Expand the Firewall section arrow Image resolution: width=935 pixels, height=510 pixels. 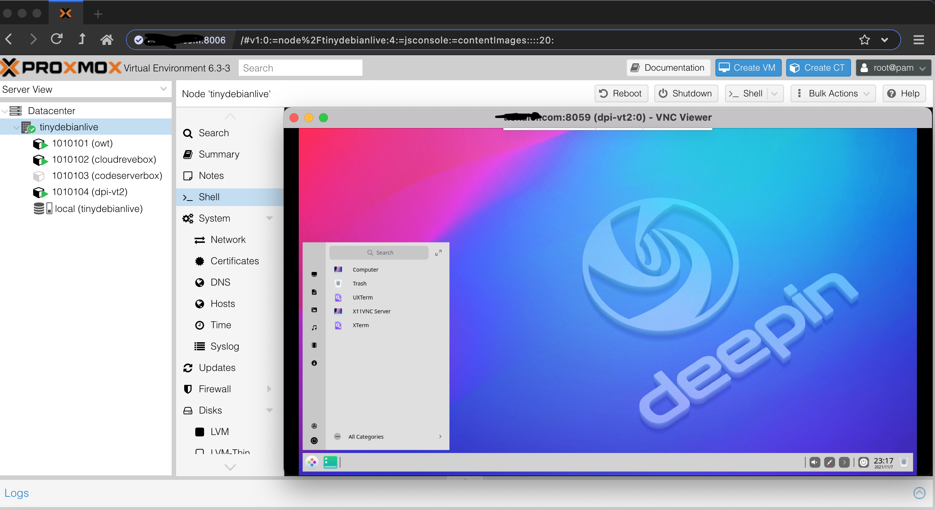[x=269, y=389]
